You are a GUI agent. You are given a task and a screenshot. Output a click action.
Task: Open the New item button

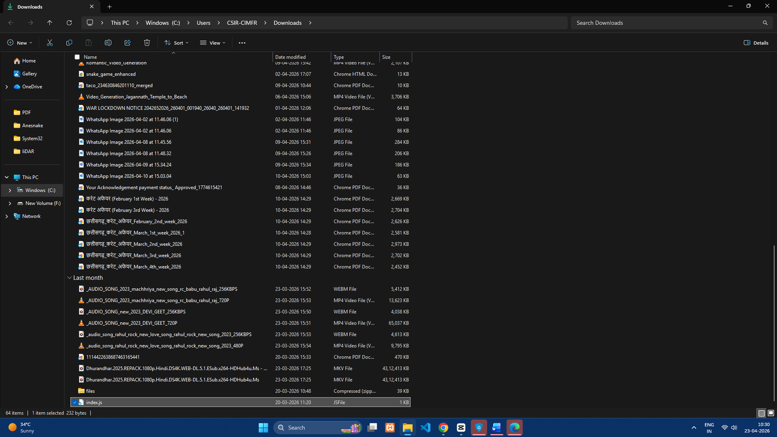click(20, 43)
